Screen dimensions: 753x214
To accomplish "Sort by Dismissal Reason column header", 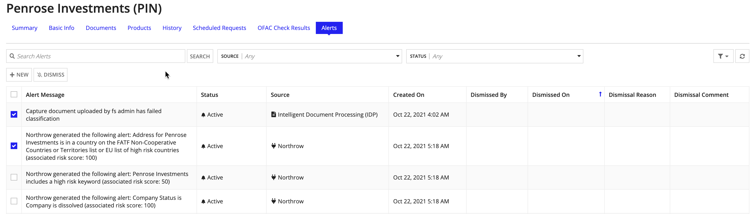I will pos(632,95).
